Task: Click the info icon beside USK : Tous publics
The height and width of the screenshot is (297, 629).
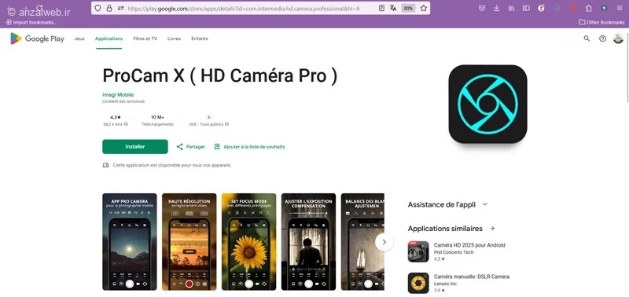Action: click(x=226, y=124)
